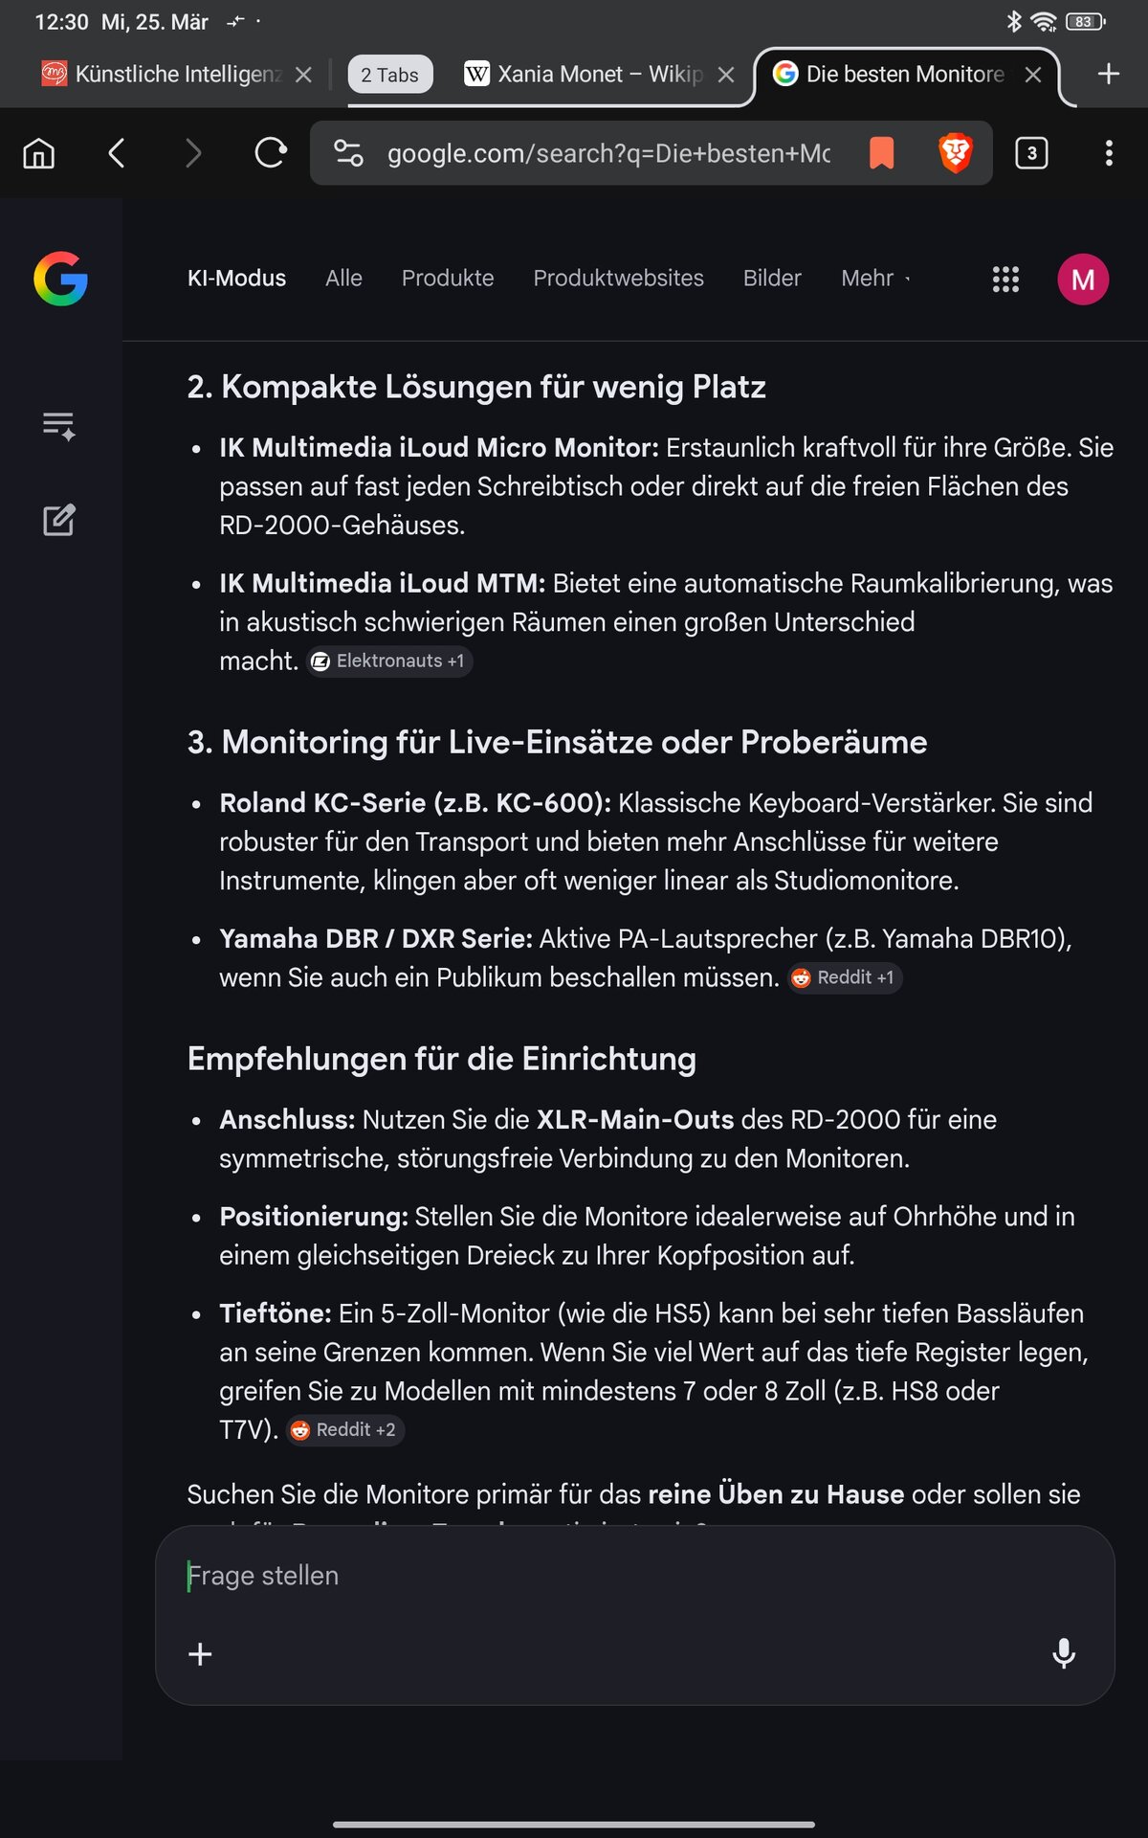Start voice input with microphone icon
The width and height of the screenshot is (1148, 1838).
pyautogui.click(x=1064, y=1653)
